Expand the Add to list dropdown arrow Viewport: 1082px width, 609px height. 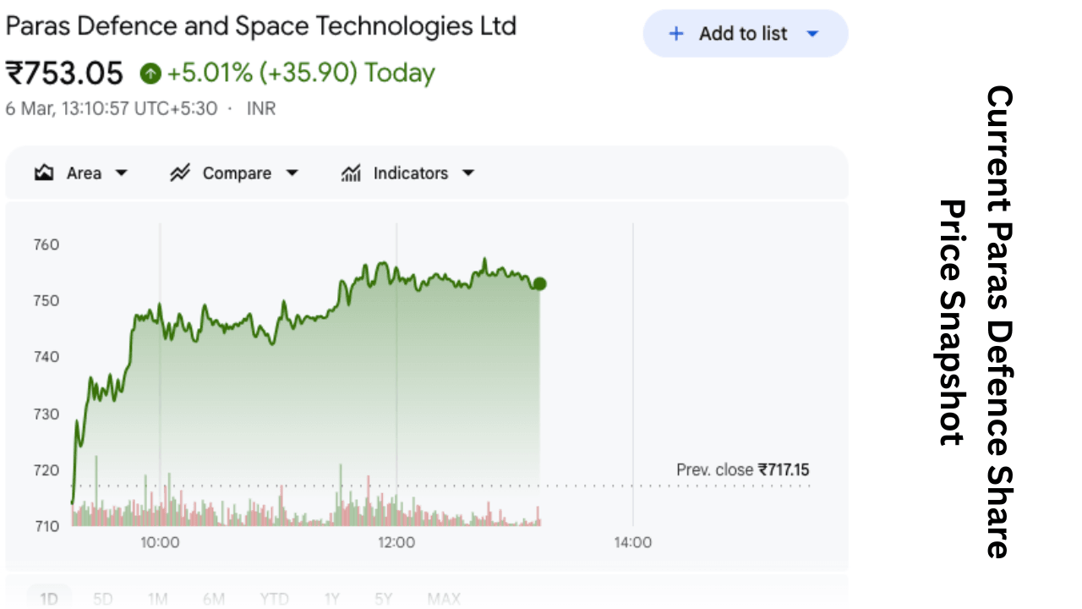[x=812, y=34]
